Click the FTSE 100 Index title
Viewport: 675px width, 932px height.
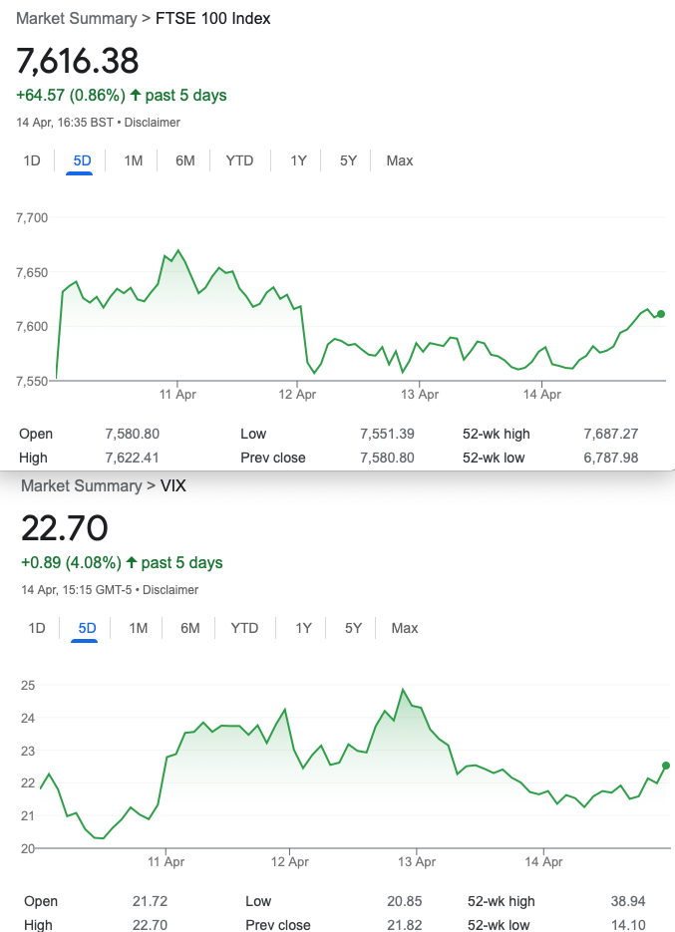pos(213,18)
